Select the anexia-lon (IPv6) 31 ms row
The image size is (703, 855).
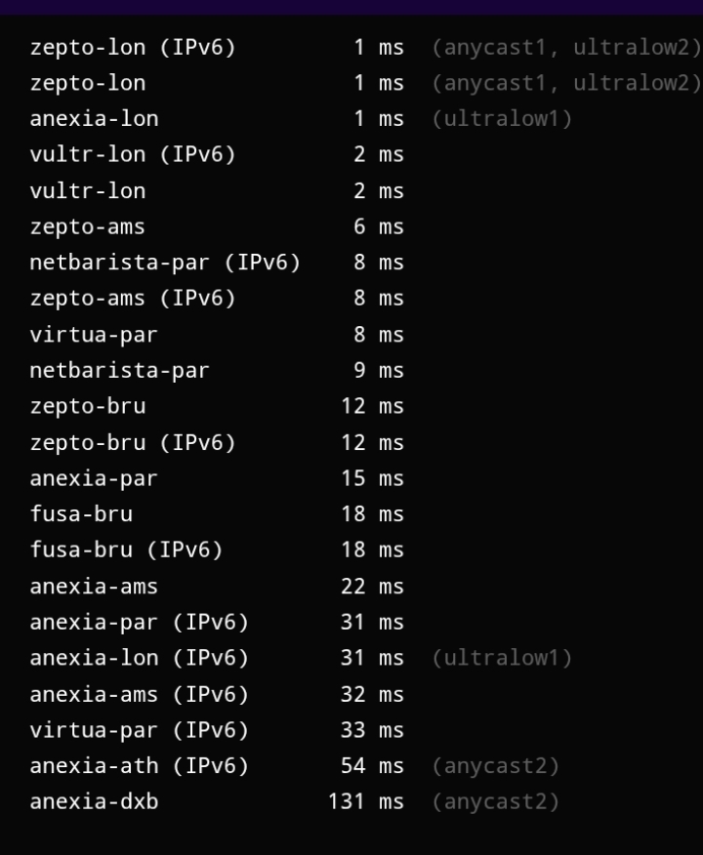[x=139, y=658]
